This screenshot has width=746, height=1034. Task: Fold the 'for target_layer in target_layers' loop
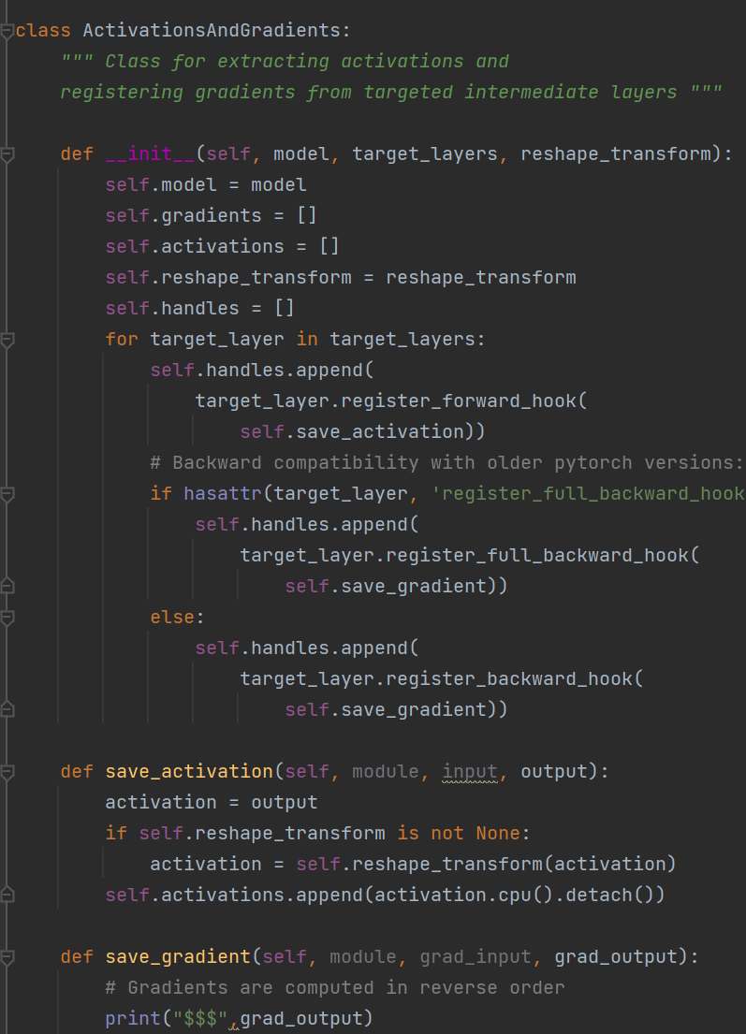(7, 340)
